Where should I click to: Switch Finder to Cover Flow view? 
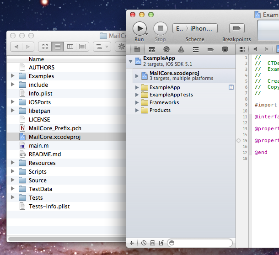(83, 47)
